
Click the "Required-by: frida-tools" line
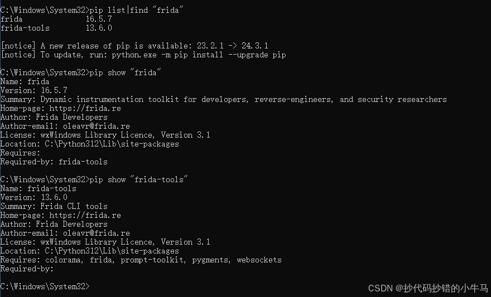coord(54,162)
